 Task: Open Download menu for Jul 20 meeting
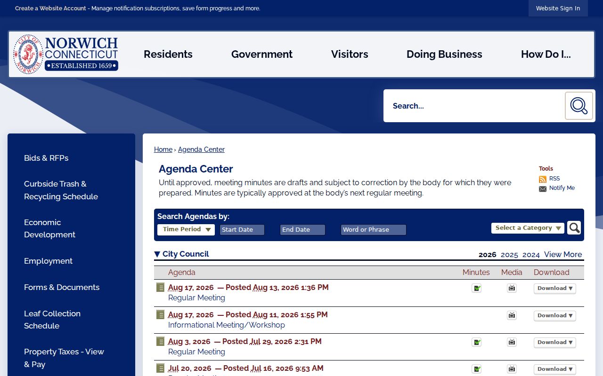555,369
